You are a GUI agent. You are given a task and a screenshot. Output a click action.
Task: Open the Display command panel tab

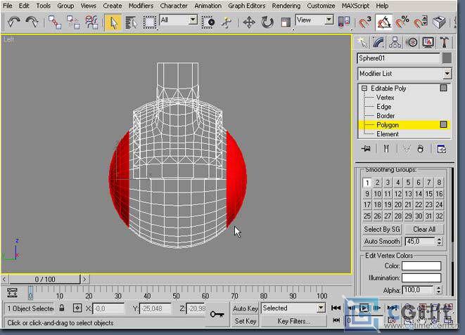point(428,42)
